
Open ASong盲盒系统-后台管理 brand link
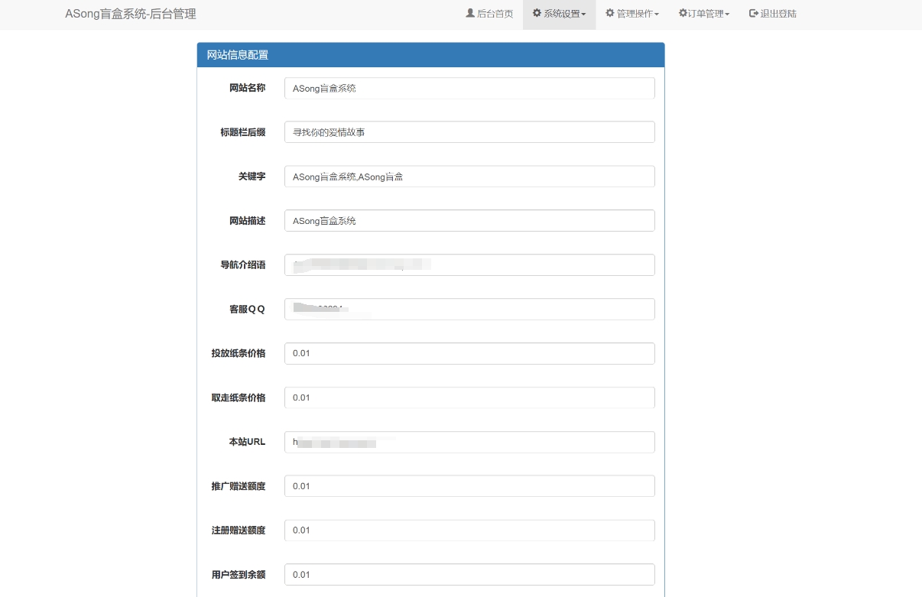131,14
